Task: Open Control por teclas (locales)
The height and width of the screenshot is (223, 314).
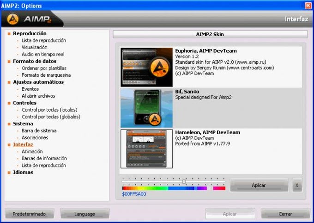Action: click(x=49, y=110)
